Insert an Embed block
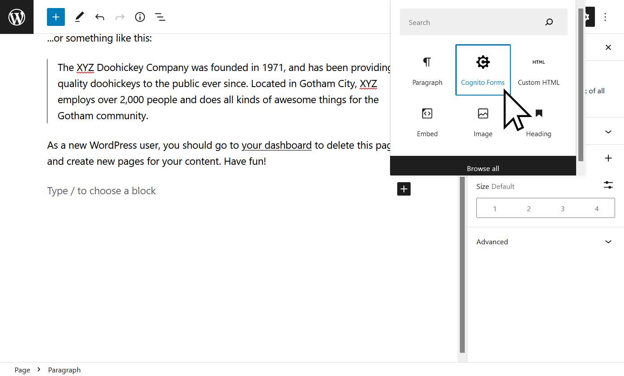Screen dimensions: 624x376 coord(427,121)
